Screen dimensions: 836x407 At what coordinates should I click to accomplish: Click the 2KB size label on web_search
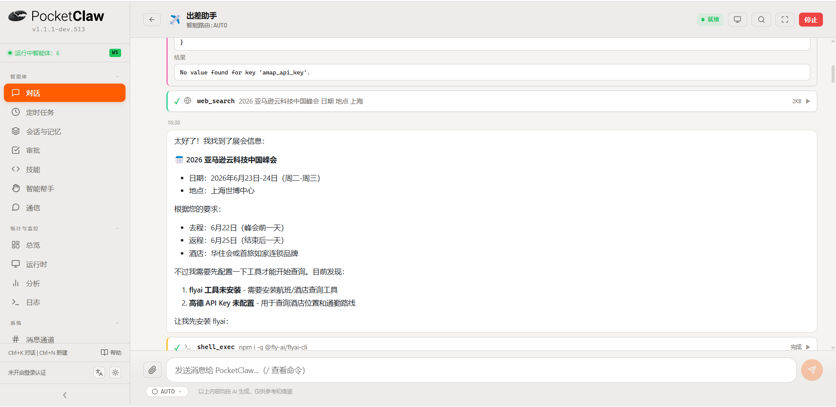tap(797, 101)
